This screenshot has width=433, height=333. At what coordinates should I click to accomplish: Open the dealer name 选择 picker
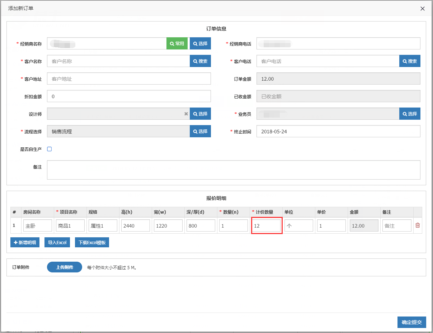(x=200, y=43)
